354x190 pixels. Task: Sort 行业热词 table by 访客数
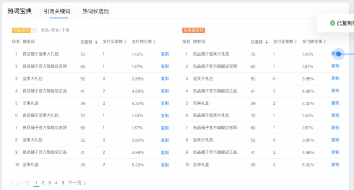(96, 42)
